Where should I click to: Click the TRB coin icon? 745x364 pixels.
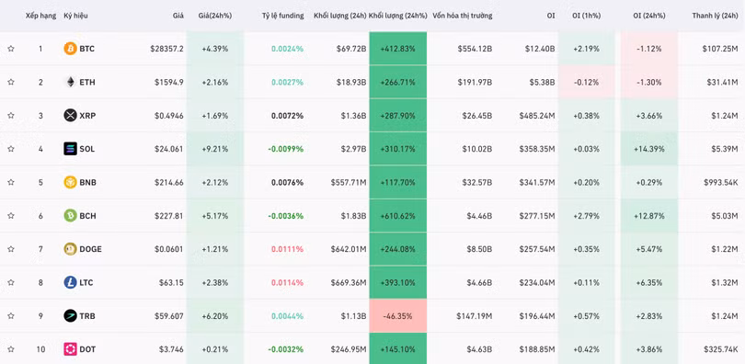coord(70,315)
